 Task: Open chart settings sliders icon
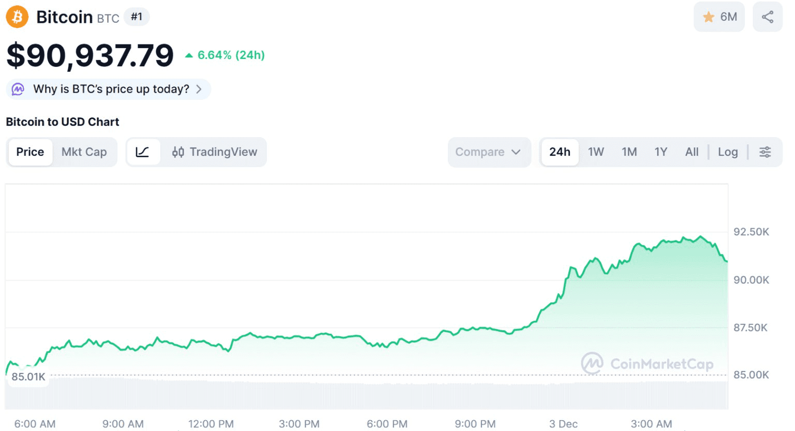764,152
